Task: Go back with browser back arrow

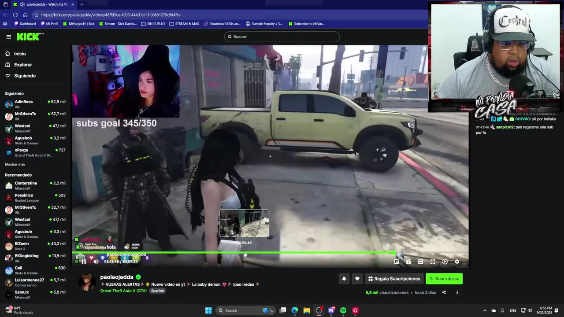Action: click(5, 15)
